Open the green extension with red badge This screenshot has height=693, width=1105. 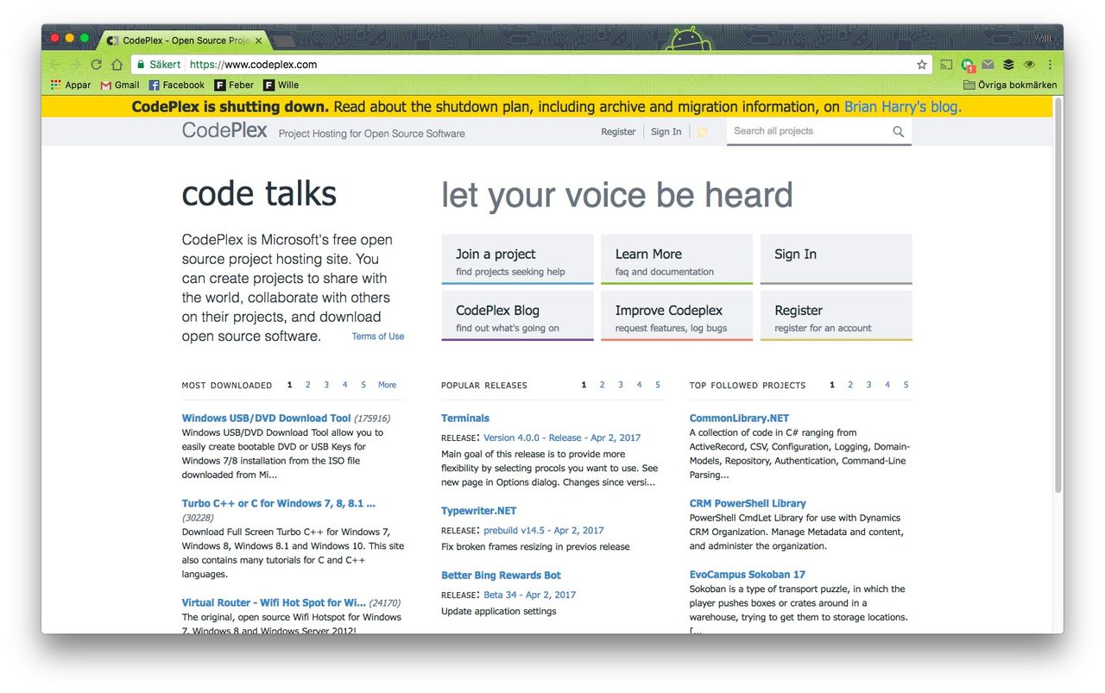967,65
